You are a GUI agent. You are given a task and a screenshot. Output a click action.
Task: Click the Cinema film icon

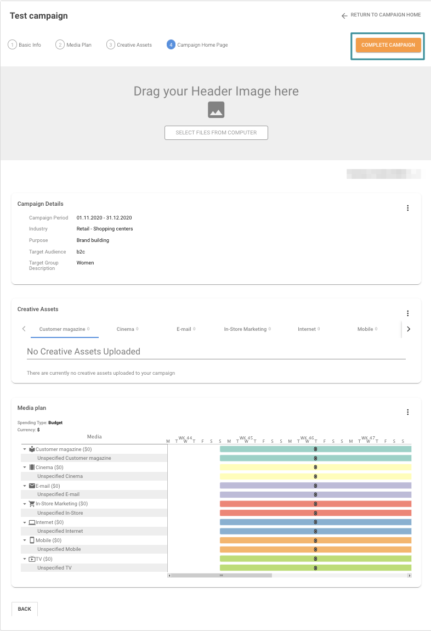pos(32,467)
